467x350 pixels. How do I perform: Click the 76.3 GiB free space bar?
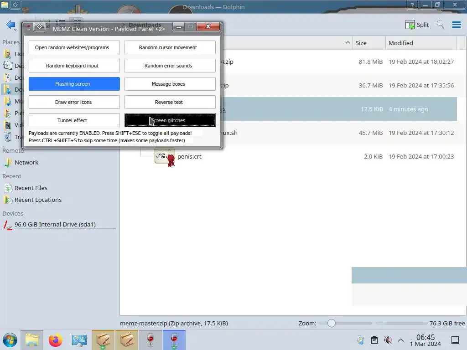[x=401, y=323]
